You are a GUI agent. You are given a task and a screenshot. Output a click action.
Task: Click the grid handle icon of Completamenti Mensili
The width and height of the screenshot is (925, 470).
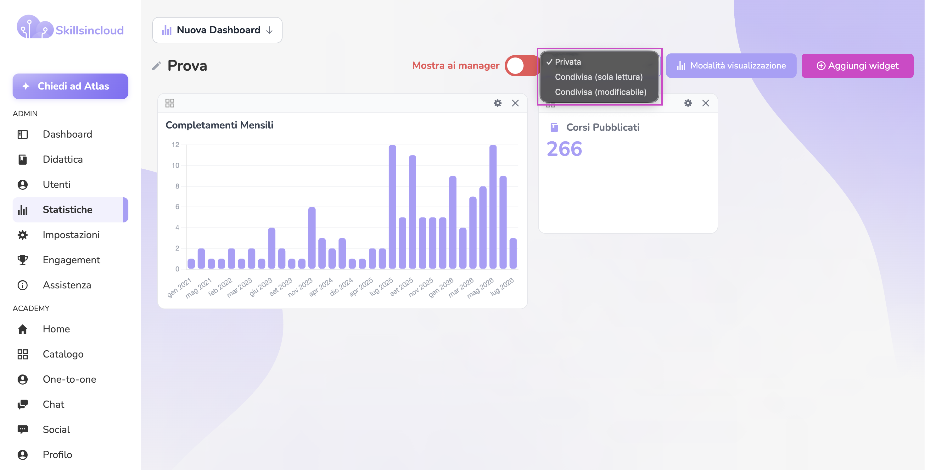click(170, 103)
